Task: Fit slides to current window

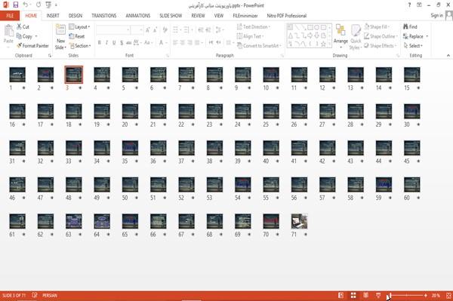Action: click(448, 296)
